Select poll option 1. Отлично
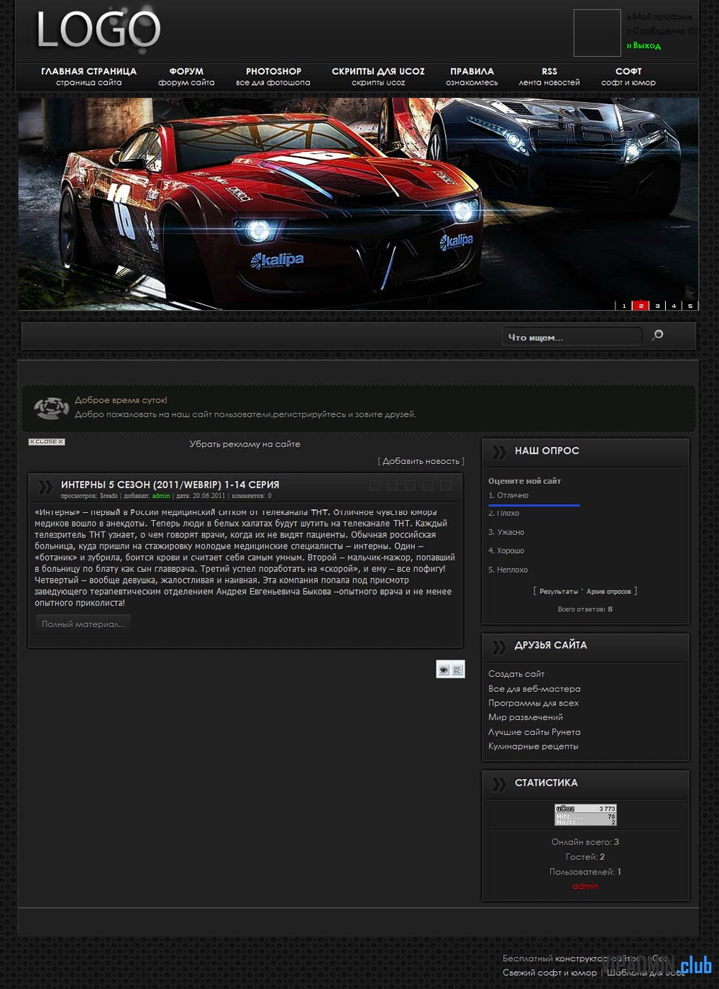This screenshot has width=719, height=989. (x=508, y=495)
